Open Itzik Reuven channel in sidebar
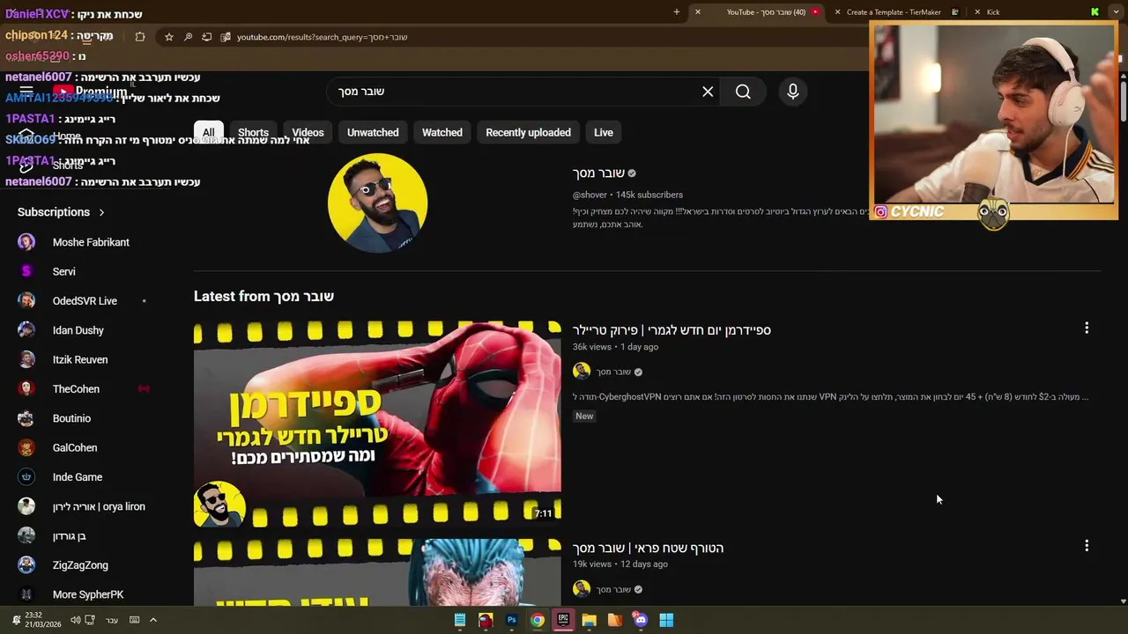This screenshot has height=634, width=1128. pyautogui.click(x=80, y=359)
